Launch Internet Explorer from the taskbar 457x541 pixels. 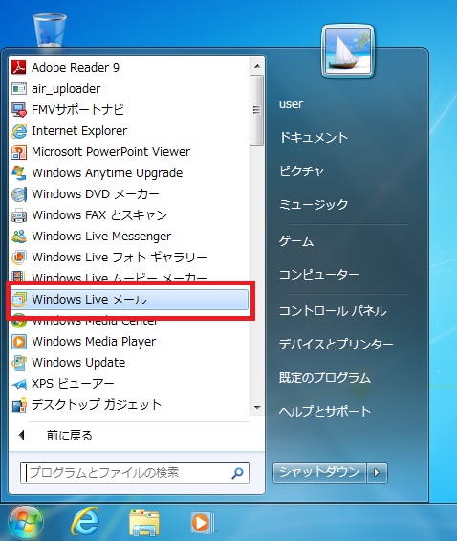85,522
